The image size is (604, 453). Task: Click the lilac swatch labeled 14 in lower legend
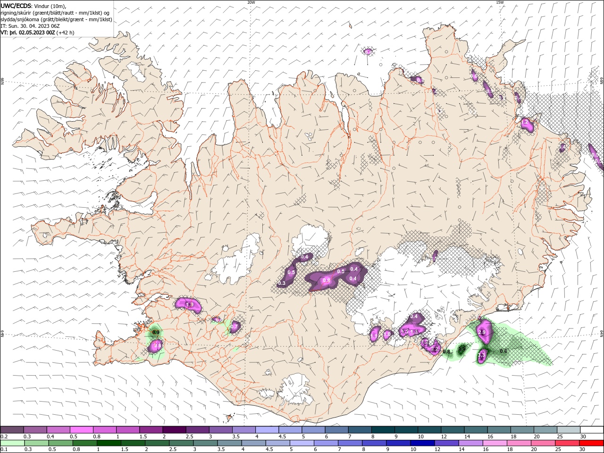click(x=470, y=443)
